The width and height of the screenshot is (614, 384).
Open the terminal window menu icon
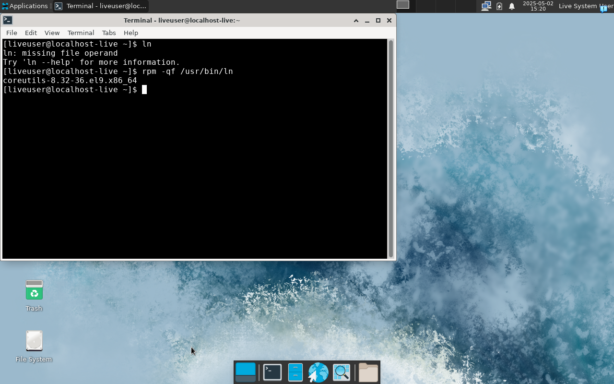pyautogui.click(x=8, y=20)
